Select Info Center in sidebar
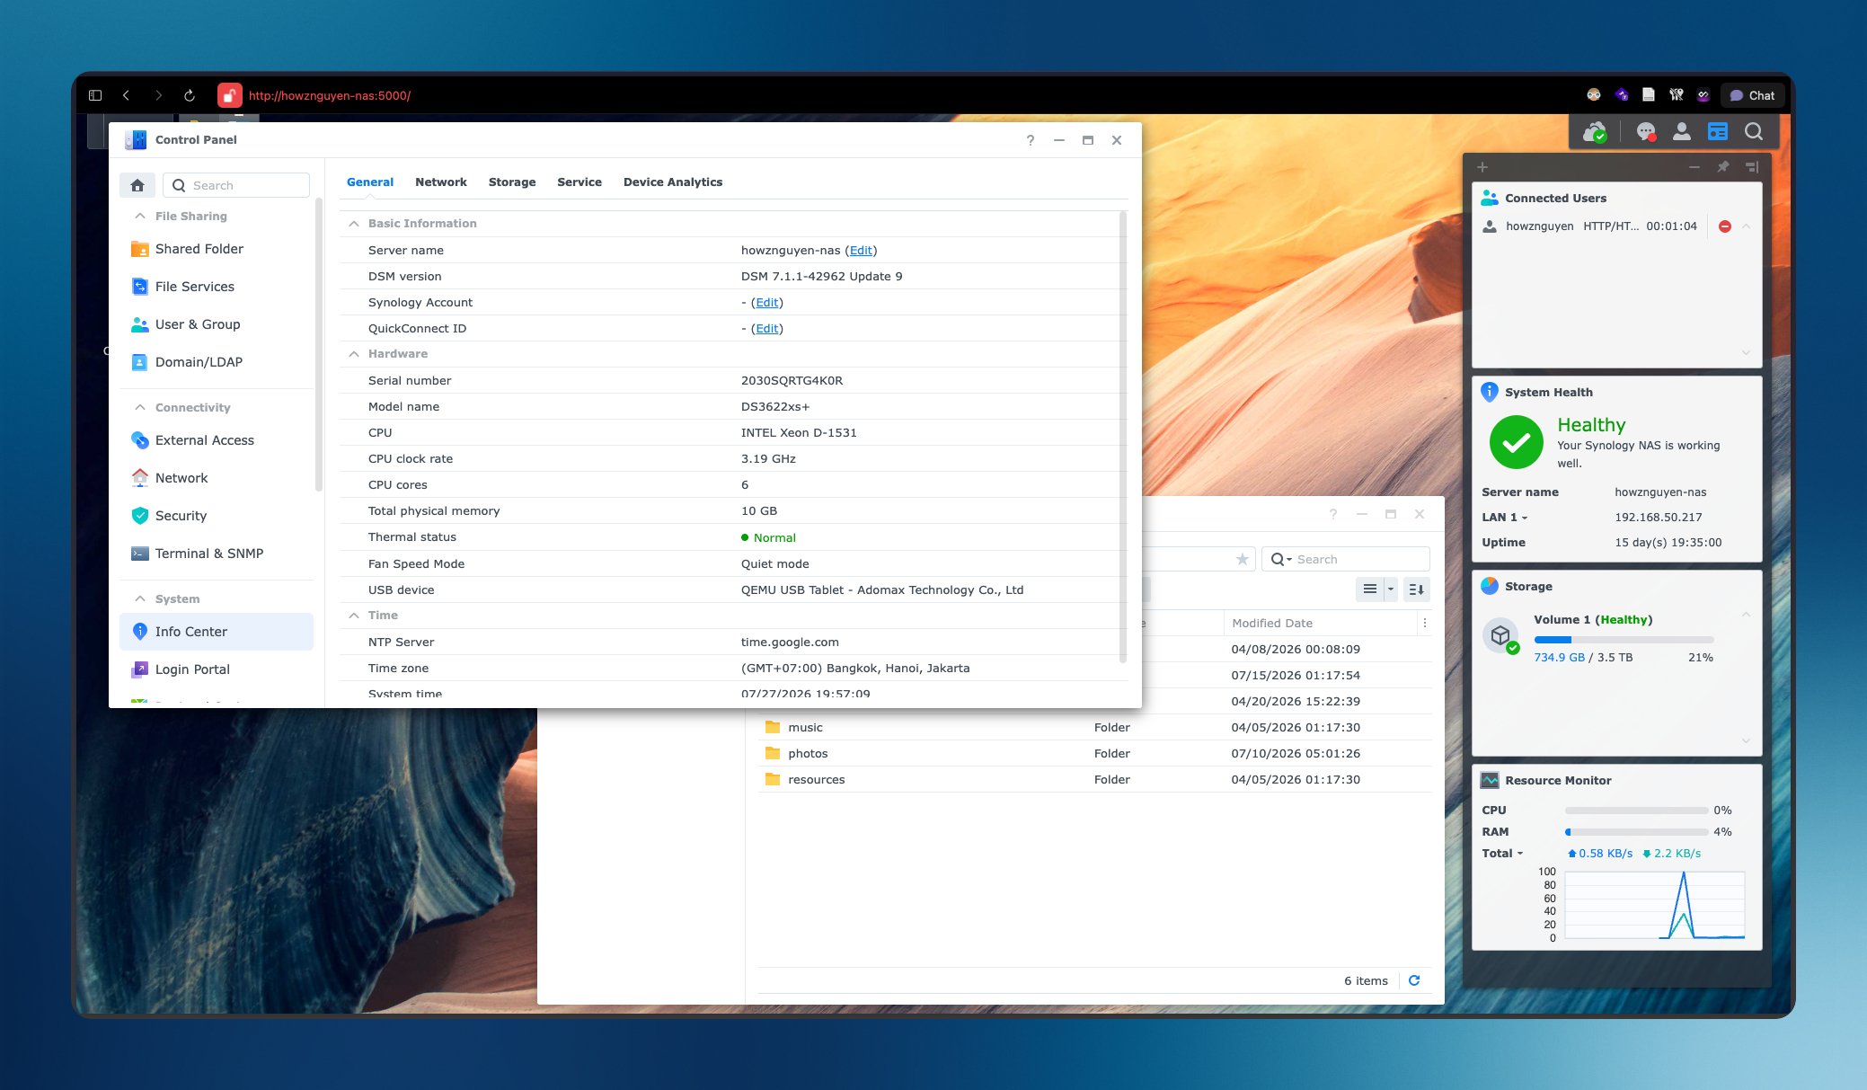The width and height of the screenshot is (1867, 1090). (216, 632)
